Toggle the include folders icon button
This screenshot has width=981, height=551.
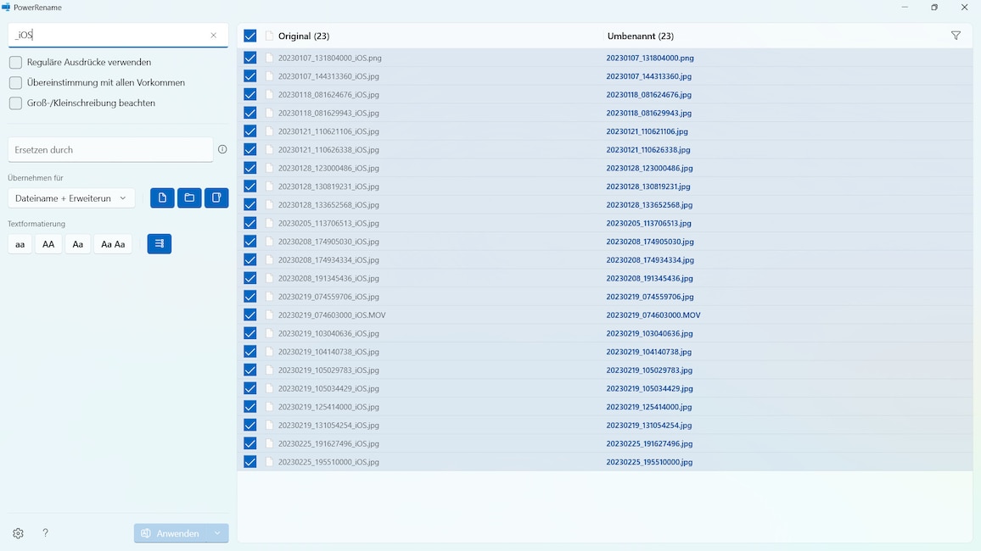click(189, 198)
